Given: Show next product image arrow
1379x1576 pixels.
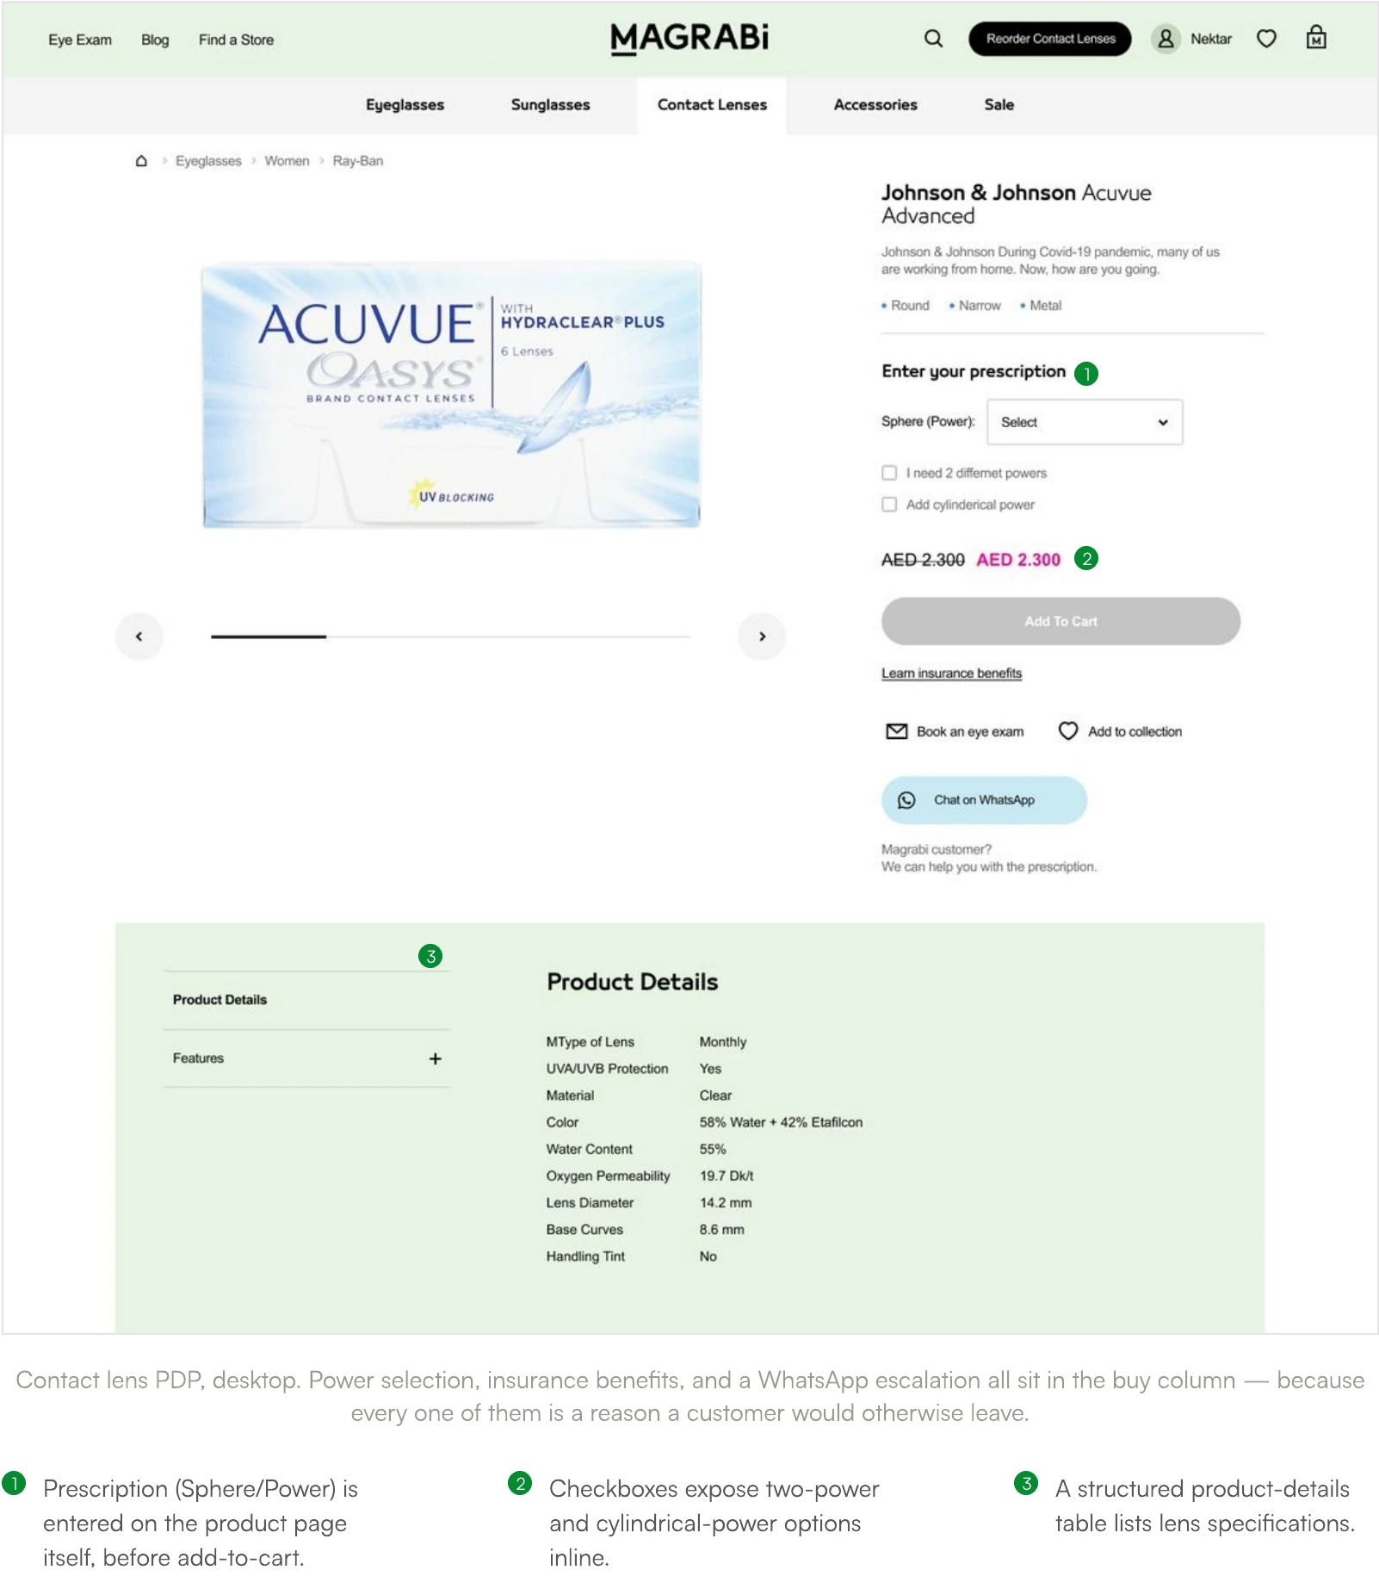Looking at the screenshot, I should pyautogui.click(x=762, y=636).
